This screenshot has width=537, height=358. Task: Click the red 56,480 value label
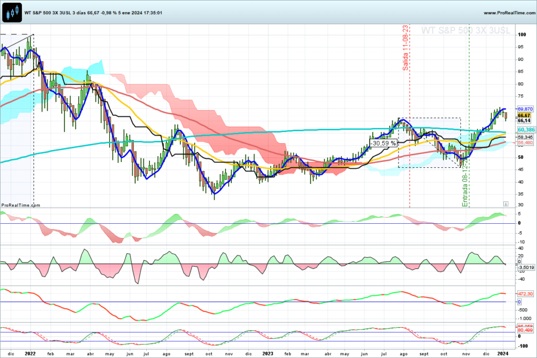525,143
